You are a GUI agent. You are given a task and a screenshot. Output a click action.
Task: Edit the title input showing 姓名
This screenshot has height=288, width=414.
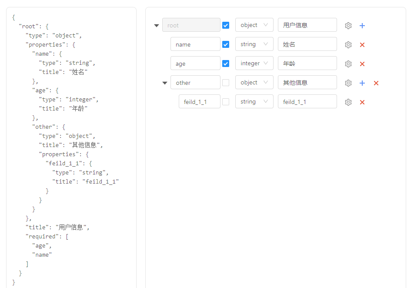point(307,44)
